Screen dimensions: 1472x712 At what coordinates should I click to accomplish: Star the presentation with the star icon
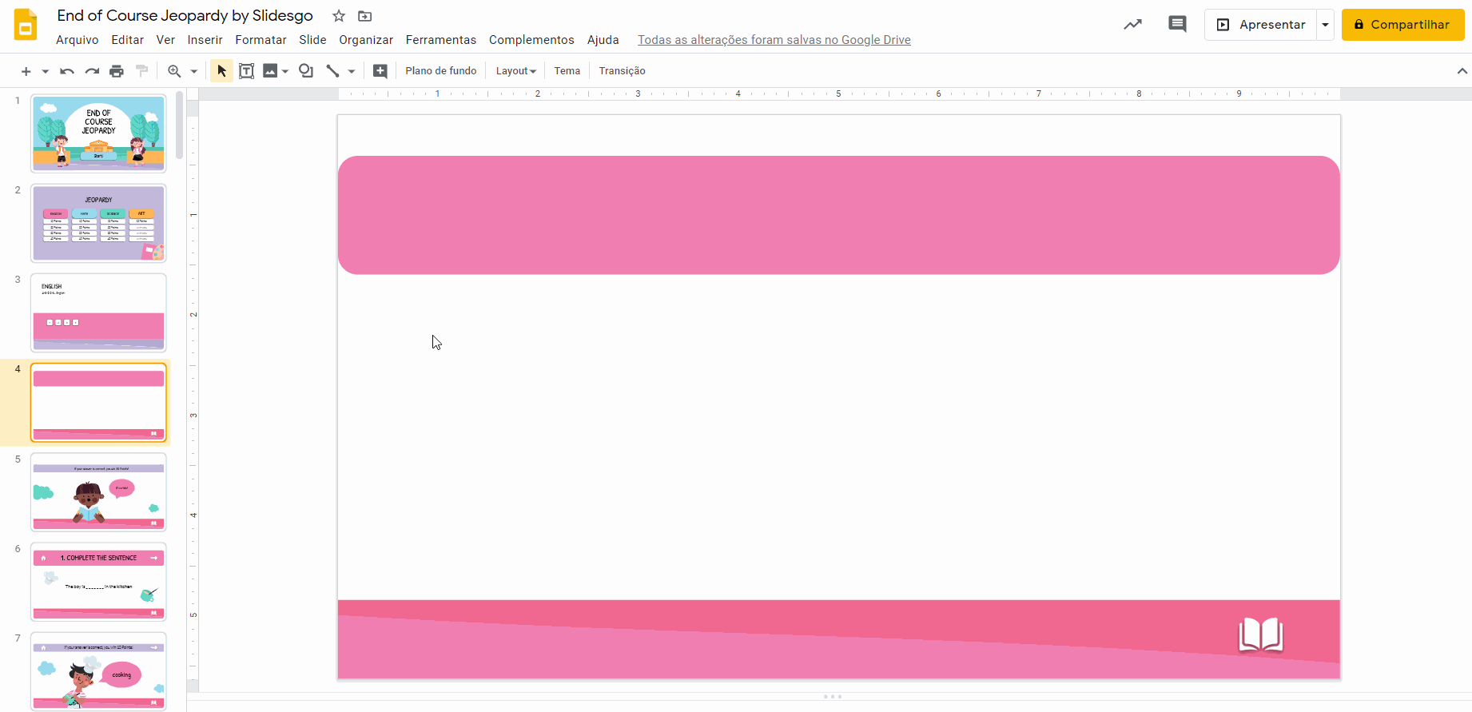point(339,16)
